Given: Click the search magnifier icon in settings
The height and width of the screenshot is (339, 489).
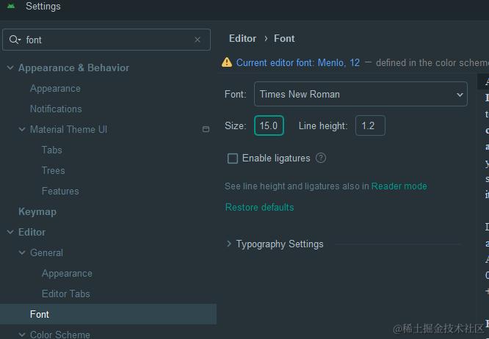Looking at the screenshot, I should pos(15,40).
